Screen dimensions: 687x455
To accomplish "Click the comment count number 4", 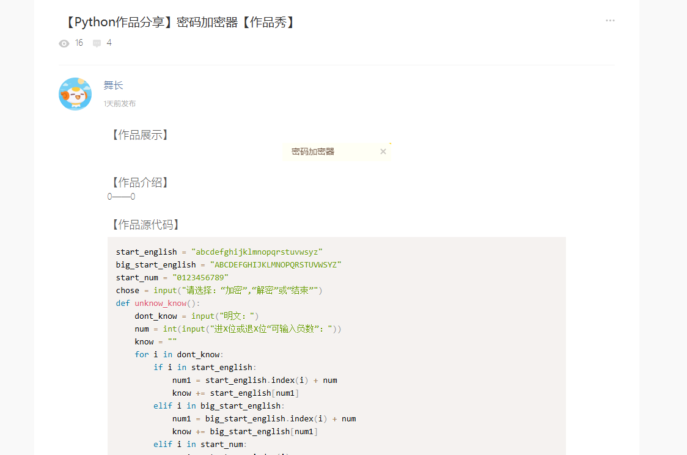I will 109,43.
